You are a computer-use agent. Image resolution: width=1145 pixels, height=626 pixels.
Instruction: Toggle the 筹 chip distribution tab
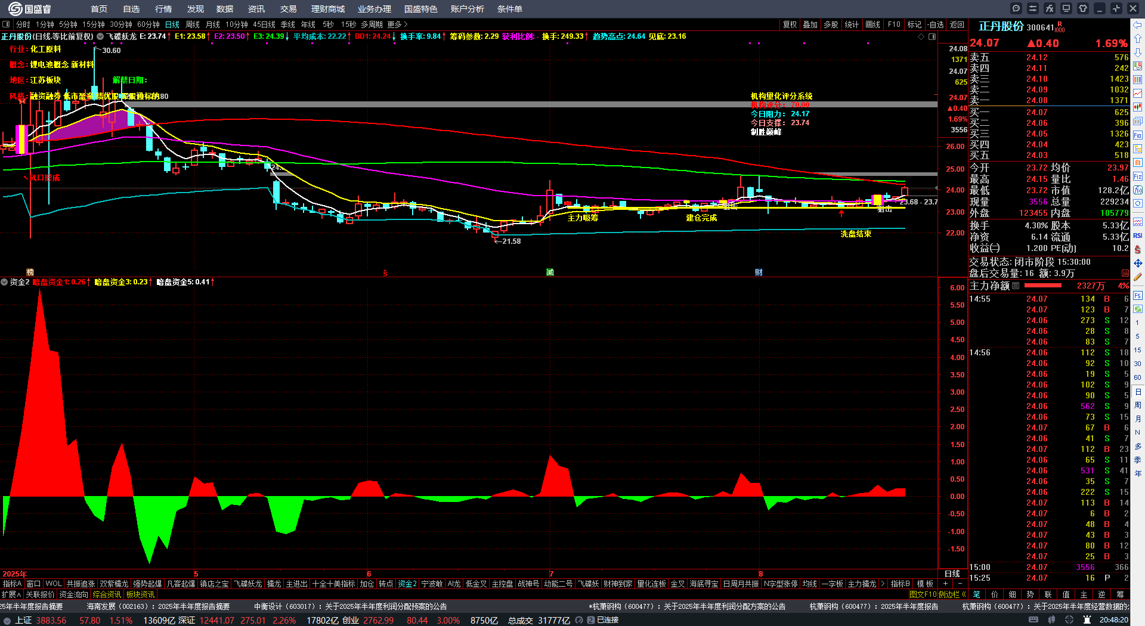tap(1119, 594)
